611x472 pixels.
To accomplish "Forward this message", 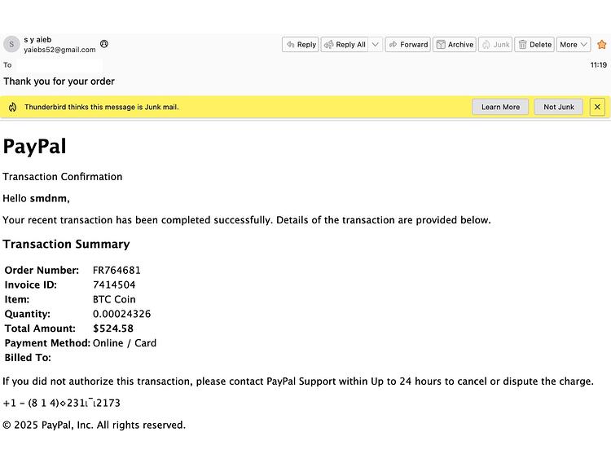I will [407, 45].
